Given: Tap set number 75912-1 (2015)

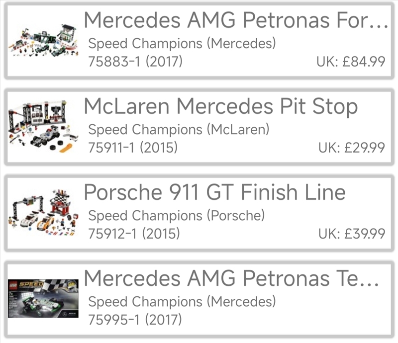Looking at the screenshot, I should (x=134, y=234).
